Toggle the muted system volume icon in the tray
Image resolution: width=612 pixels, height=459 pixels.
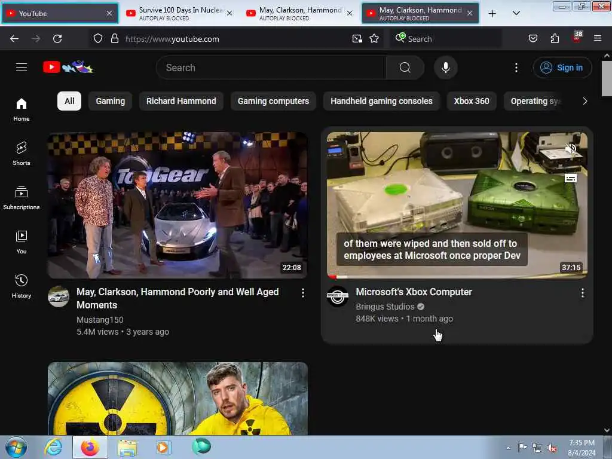click(x=552, y=448)
